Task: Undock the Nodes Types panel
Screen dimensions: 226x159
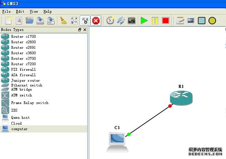Action: click(80, 30)
